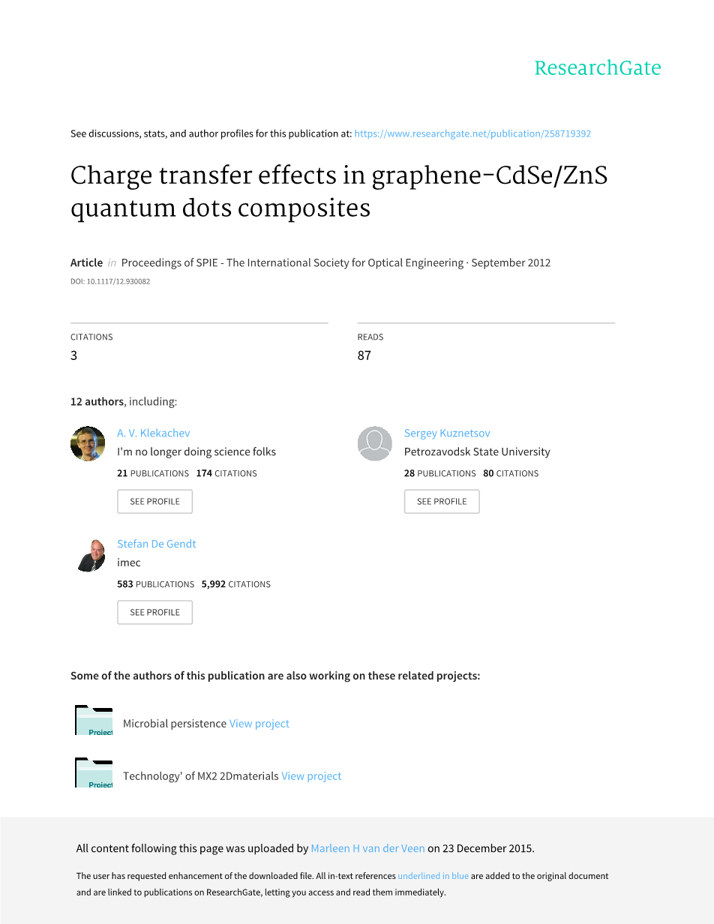Open A. V. Klekachev author name link

[154, 433]
